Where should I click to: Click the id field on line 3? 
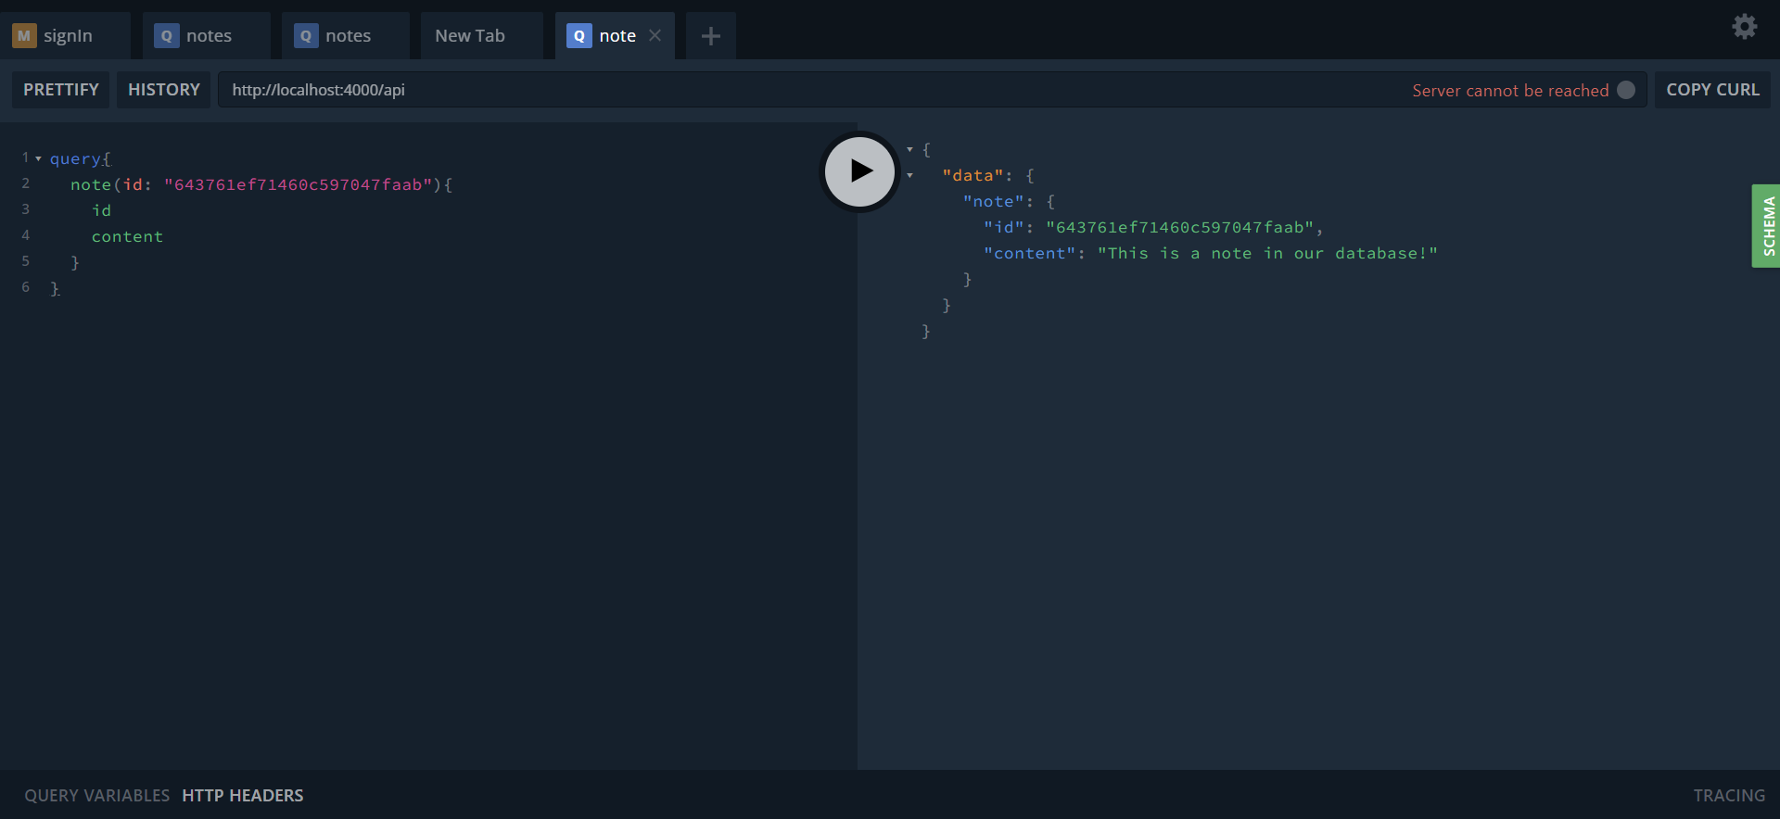point(101,210)
